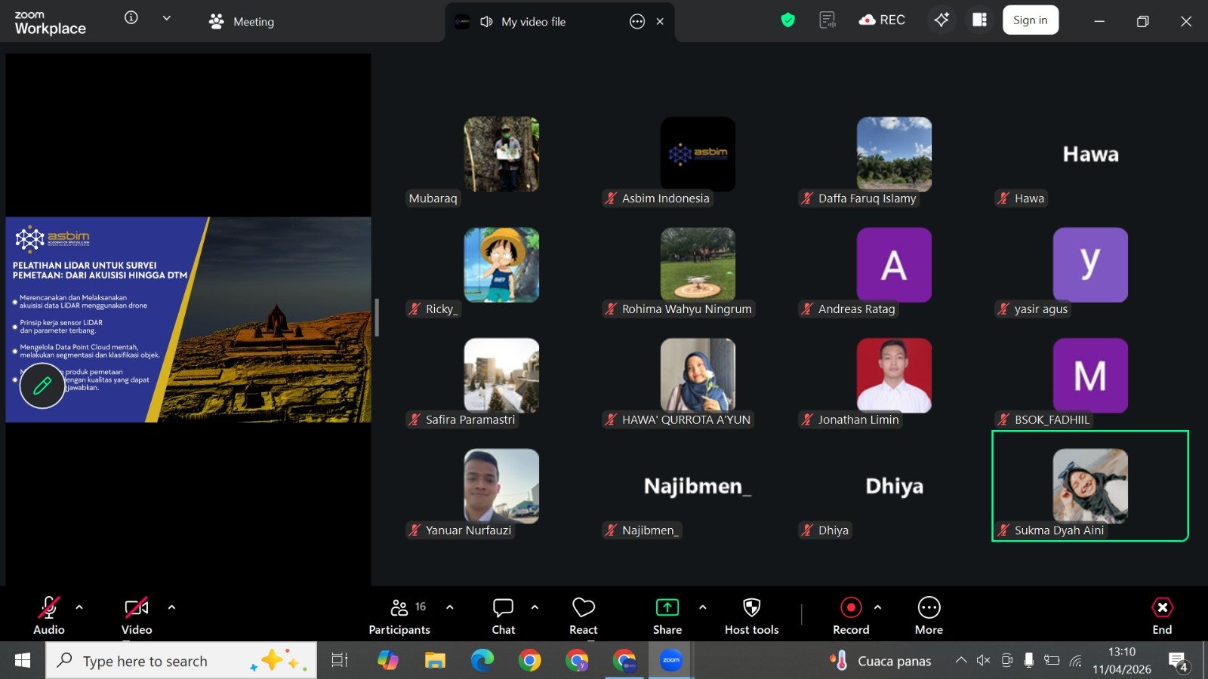Unmute microphone with Audio button
The width and height of the screenshot is (1208, 679).
(x=49, y=616)
